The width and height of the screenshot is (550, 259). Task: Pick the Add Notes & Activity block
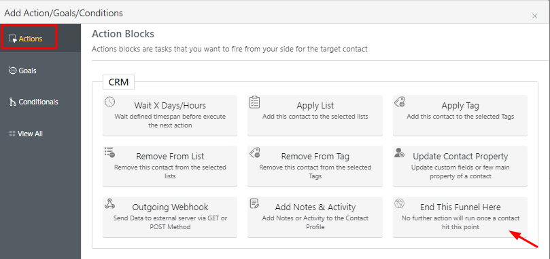tap(315, 217)
